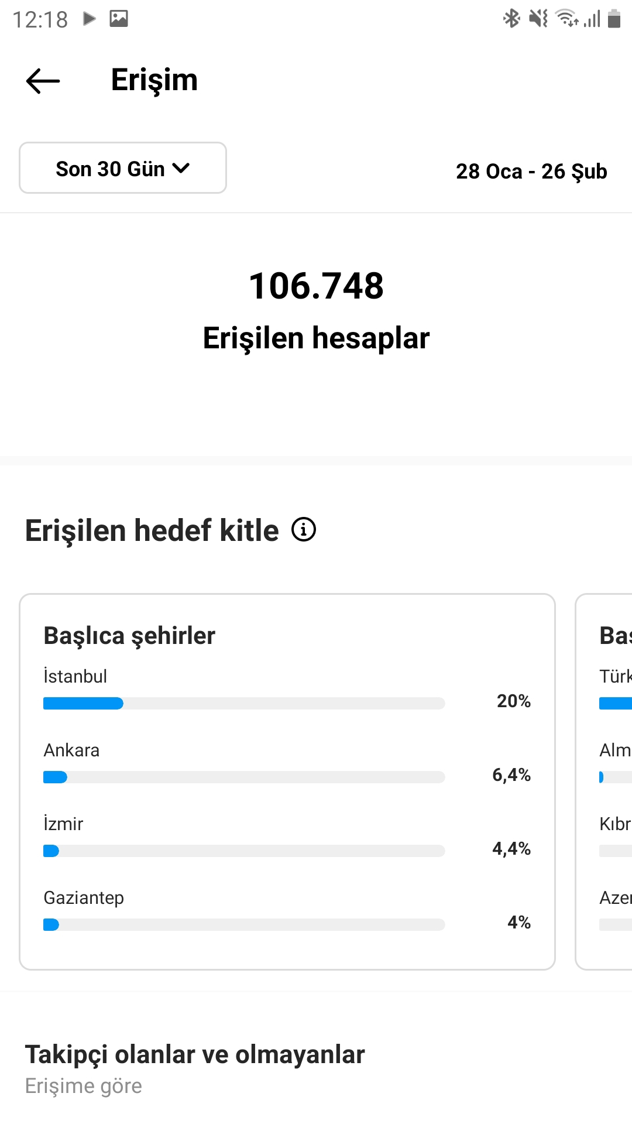Tap the Ankara percentage bar
Image resolution: width=632 pixels, height=1124 pixels.
click(244, 777)
